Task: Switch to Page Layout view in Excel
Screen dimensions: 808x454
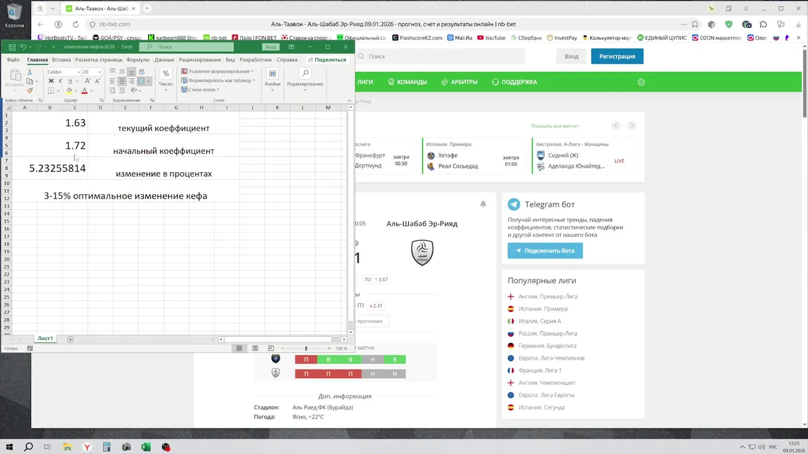Action: [255, 348]
